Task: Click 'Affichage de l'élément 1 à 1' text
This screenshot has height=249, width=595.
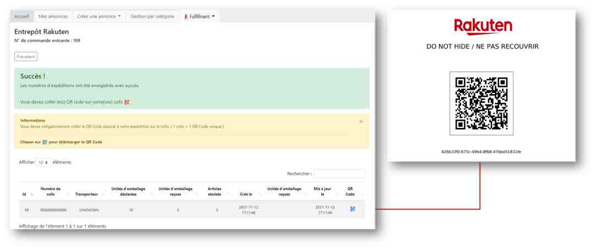Action: (x=63, y=226)
